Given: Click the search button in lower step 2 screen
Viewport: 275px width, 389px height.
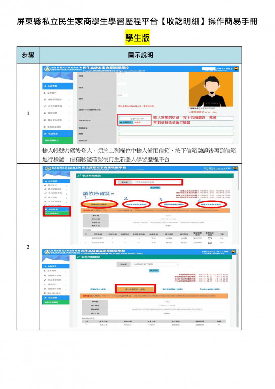Looking at the screenshot, I should pyautogui.click(x=154, y=270).
